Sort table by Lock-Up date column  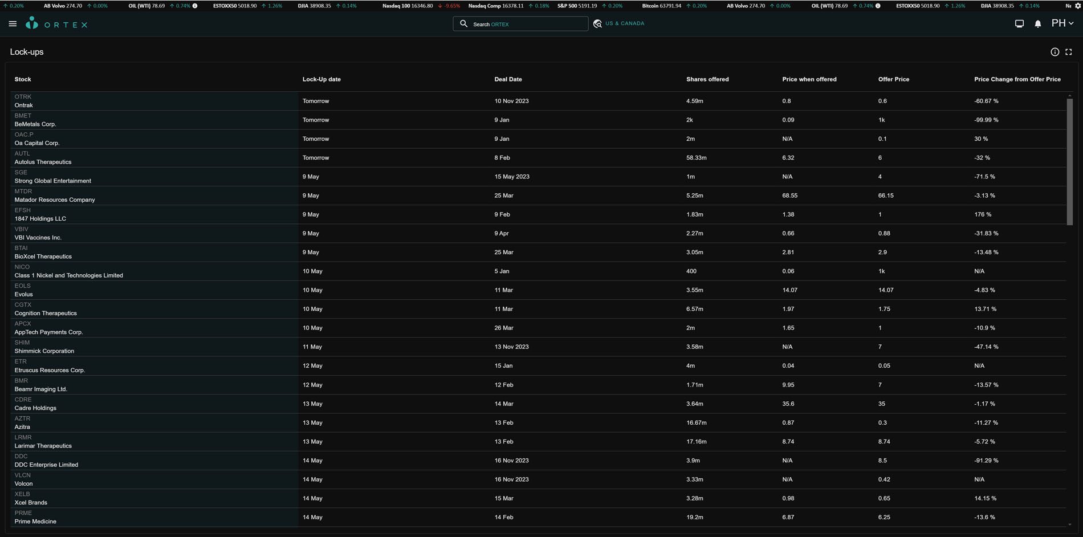(x=321, y=79)
